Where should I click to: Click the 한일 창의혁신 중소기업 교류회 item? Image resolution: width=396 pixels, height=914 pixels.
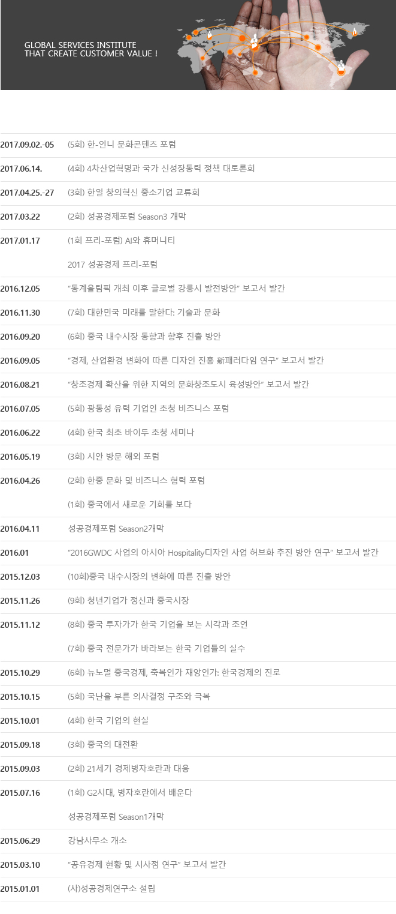tap(134, 193)
